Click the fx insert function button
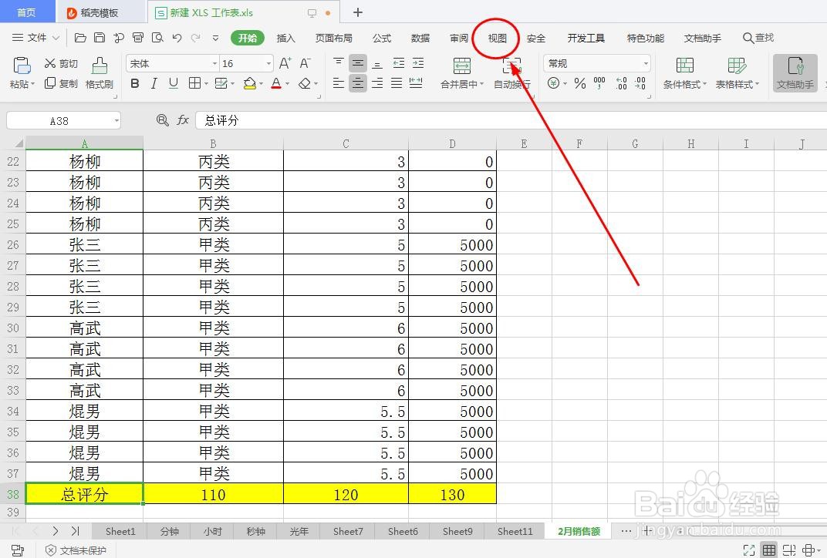This screenshot has height=558, width=827. click(x=183, y=120)
